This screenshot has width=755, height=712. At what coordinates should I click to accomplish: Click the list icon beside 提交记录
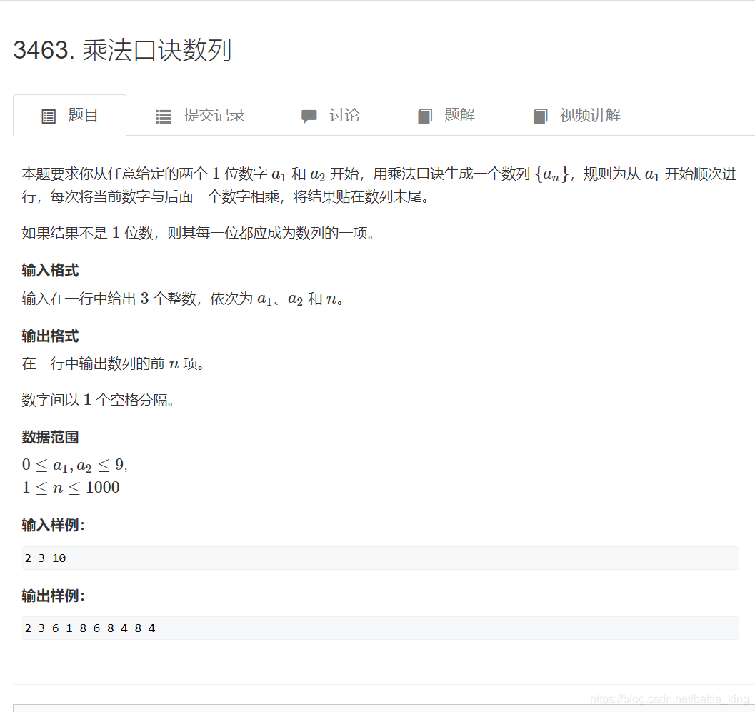click(x=164, y=116)
